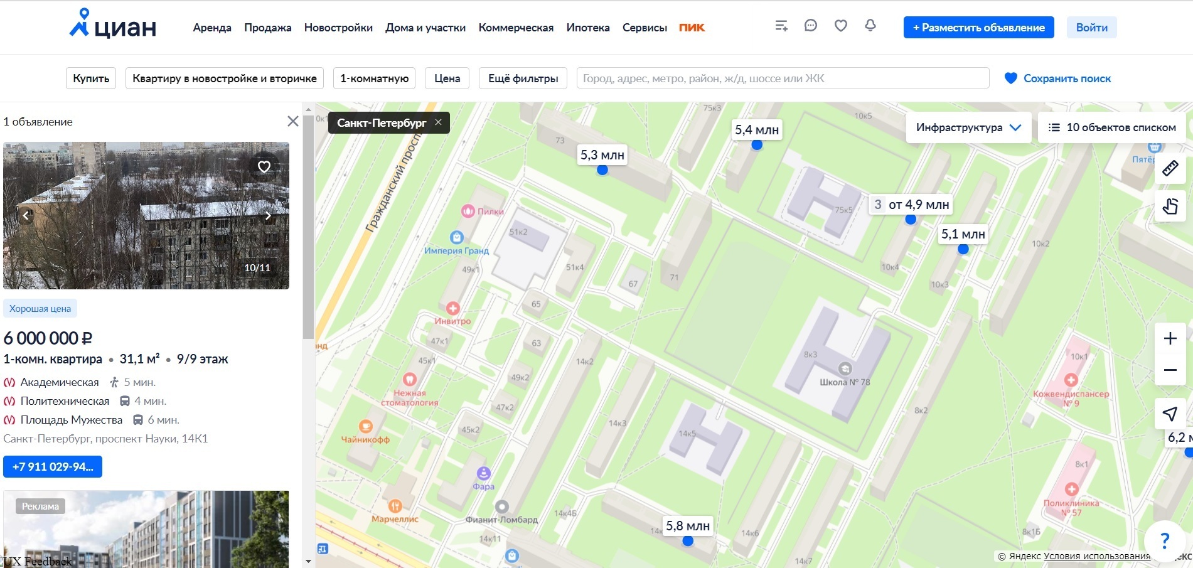Activate the draw-area hand tool on map

(x=1170, y=206)
